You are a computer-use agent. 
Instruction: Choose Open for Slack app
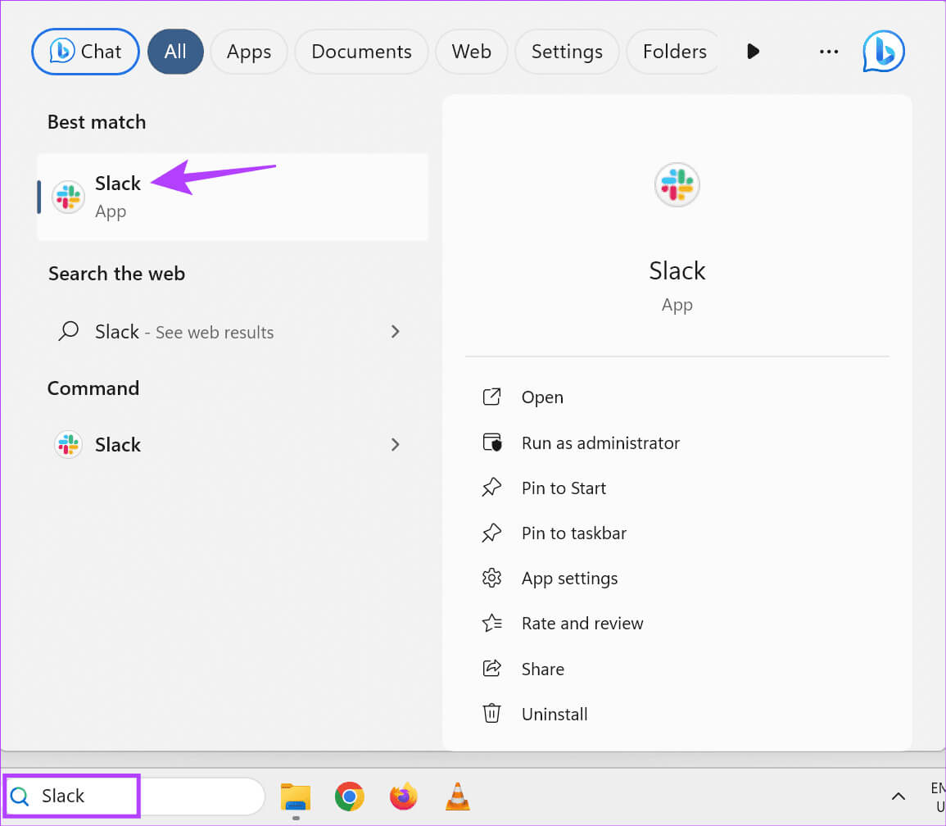(x=542, y=397)
